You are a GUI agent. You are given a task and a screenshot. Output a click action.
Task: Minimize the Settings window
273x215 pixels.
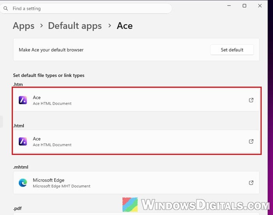(x=229, y=6)
